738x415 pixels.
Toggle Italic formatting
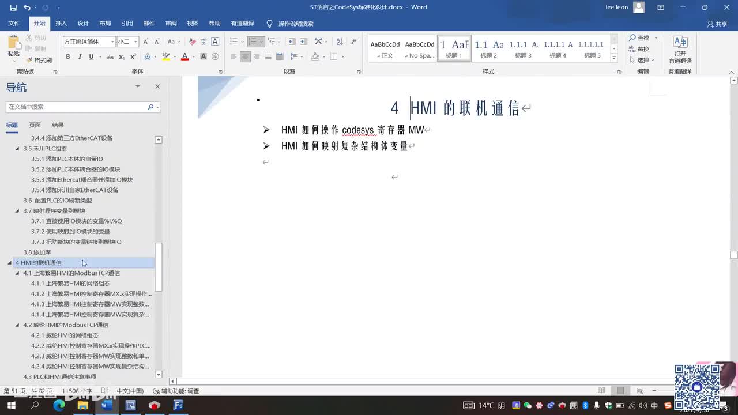tap(80, 56)
